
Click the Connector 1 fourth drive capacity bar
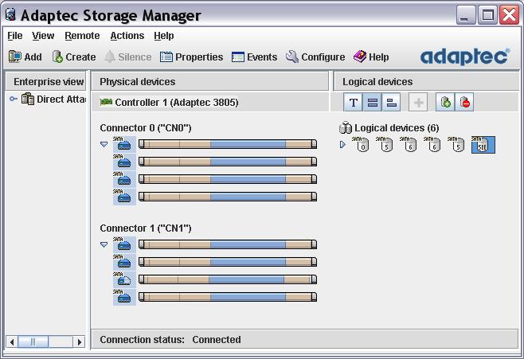coord(228,297)
